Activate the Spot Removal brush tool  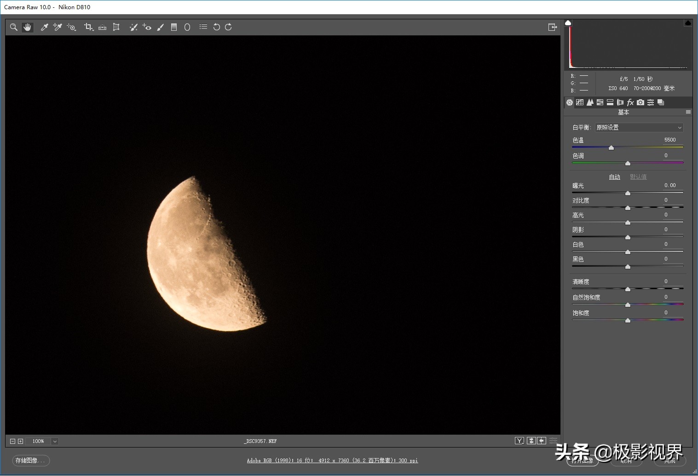(x=133, y=28)
